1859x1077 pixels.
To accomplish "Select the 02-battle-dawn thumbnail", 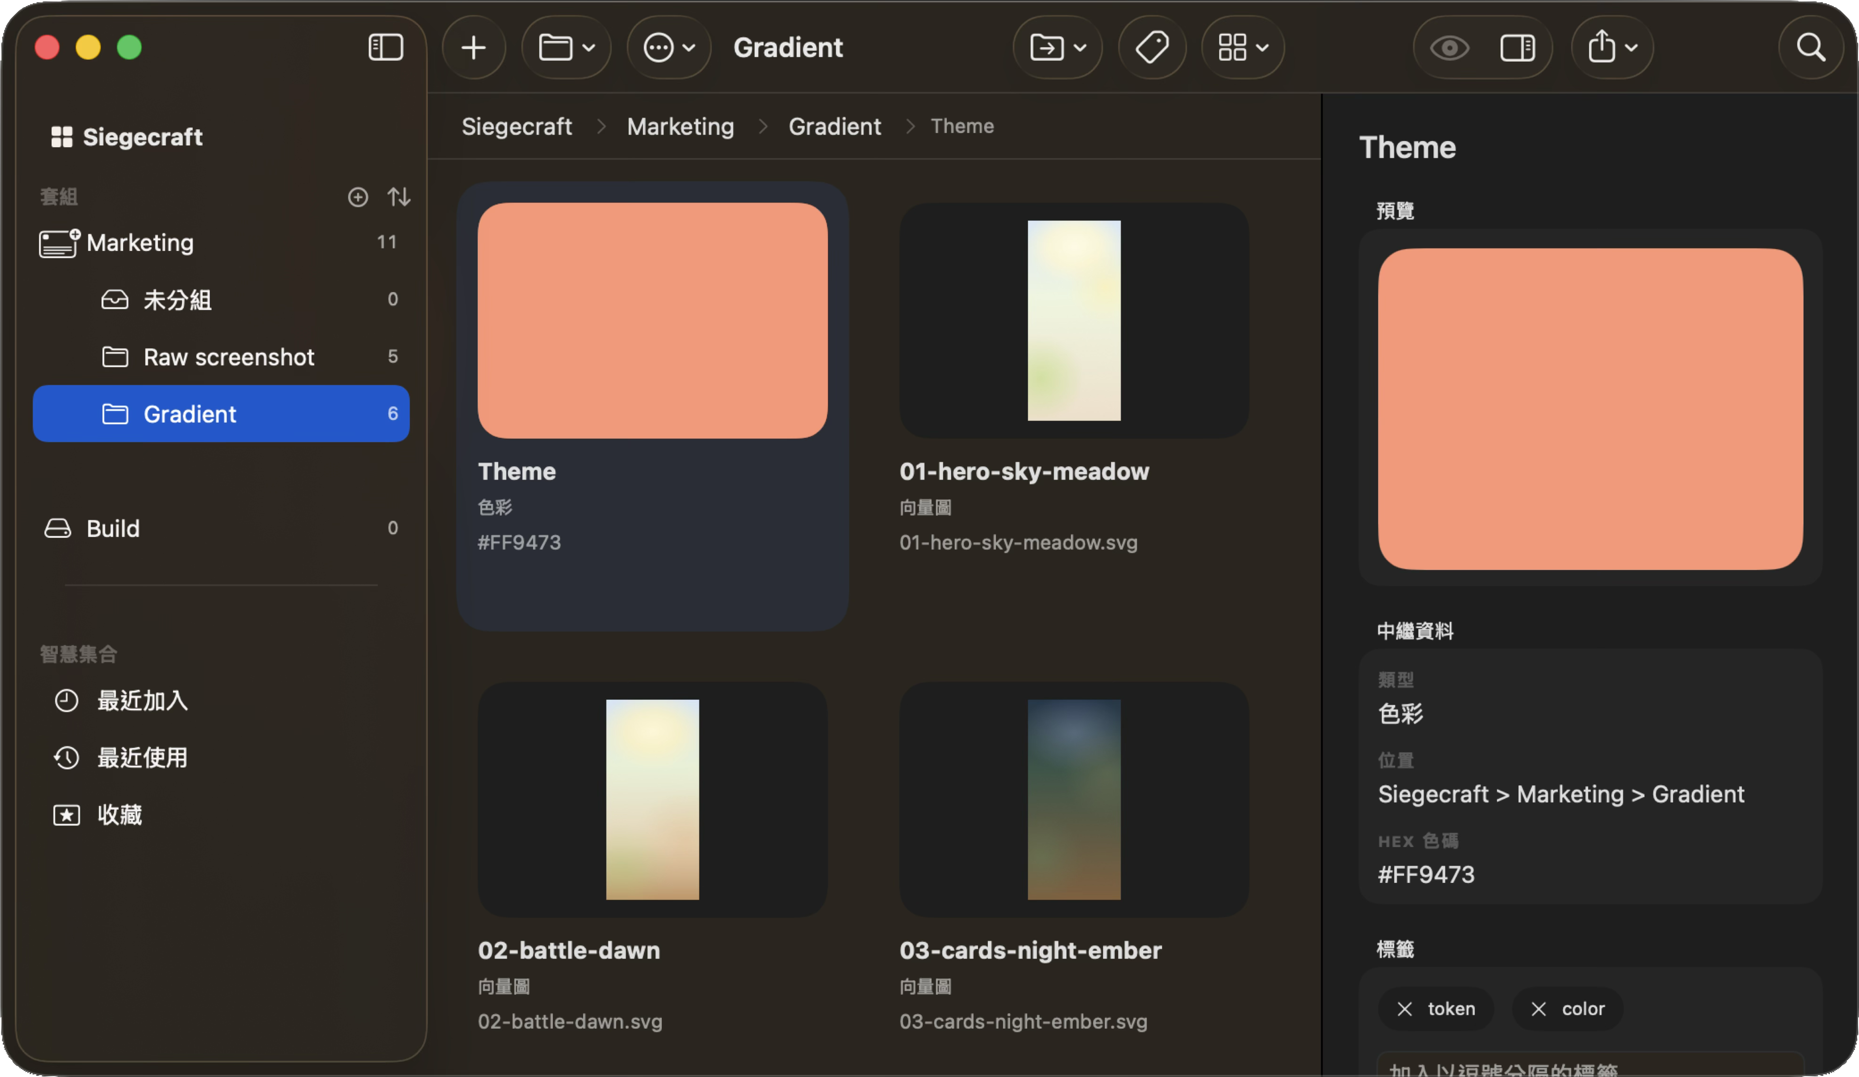I will (652, 800).
